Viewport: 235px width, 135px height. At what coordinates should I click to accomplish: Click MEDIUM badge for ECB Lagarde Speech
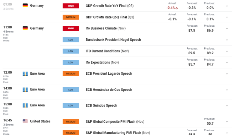pos(71,74)
